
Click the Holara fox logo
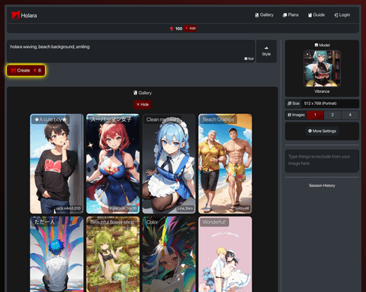15,15
